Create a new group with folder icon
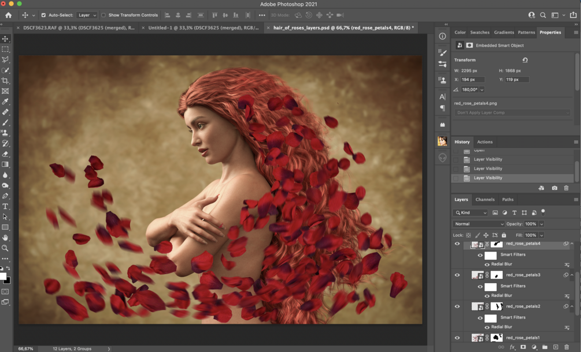Image resolution: width=581 pixels, height=352 pixels. [x=545, y=347]
